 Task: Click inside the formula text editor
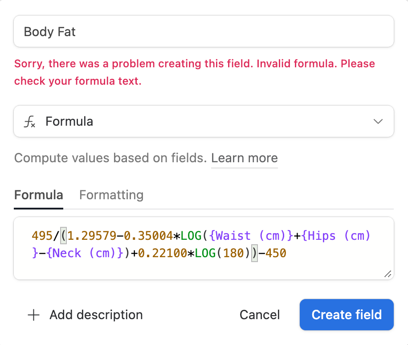(204, 248)
